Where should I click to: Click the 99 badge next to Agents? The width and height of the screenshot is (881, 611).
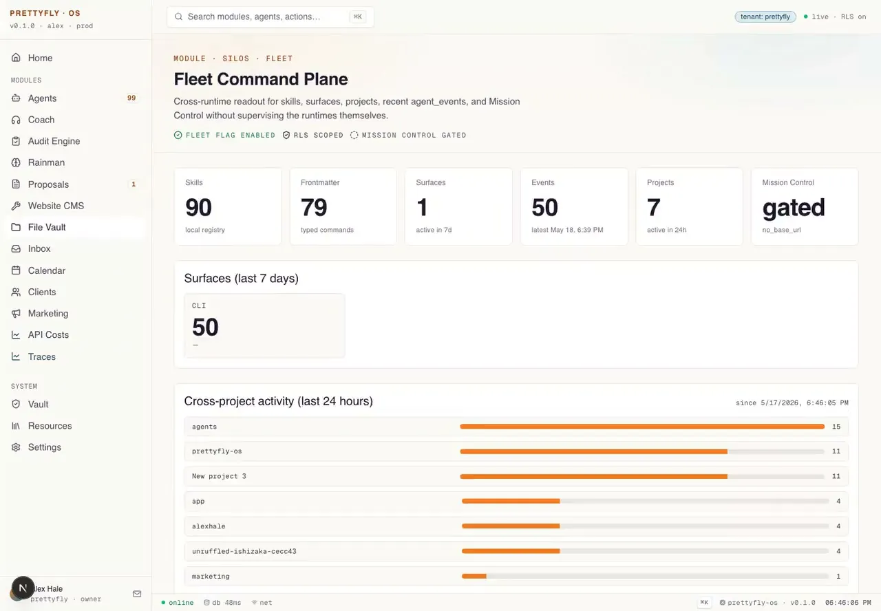(131, 98)
